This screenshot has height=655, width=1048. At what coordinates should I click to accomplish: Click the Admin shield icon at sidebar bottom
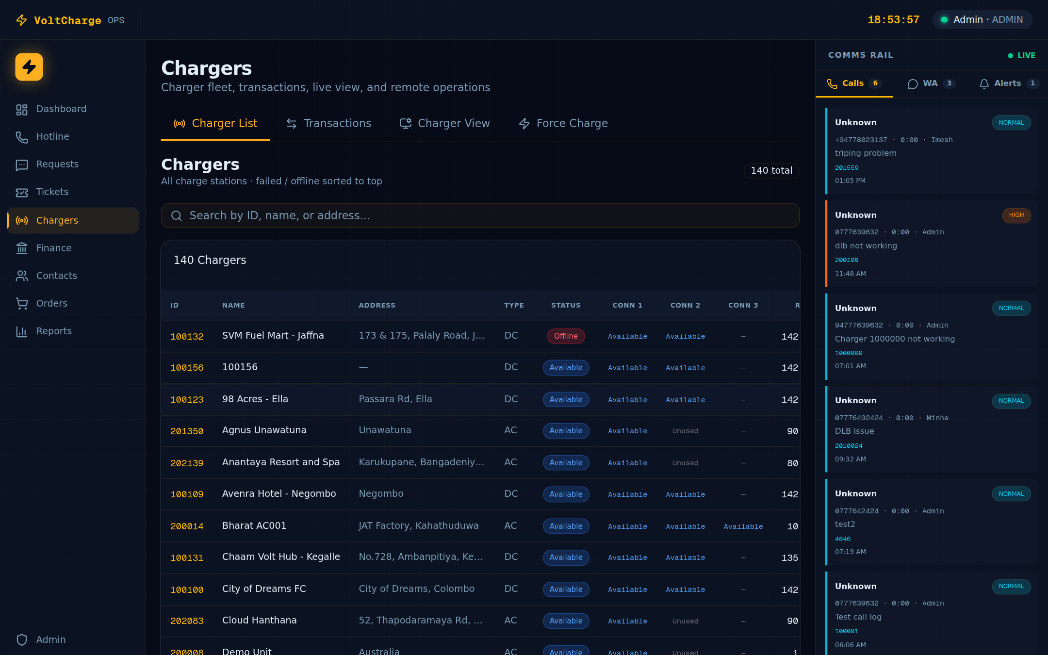[x=21, y=639]
